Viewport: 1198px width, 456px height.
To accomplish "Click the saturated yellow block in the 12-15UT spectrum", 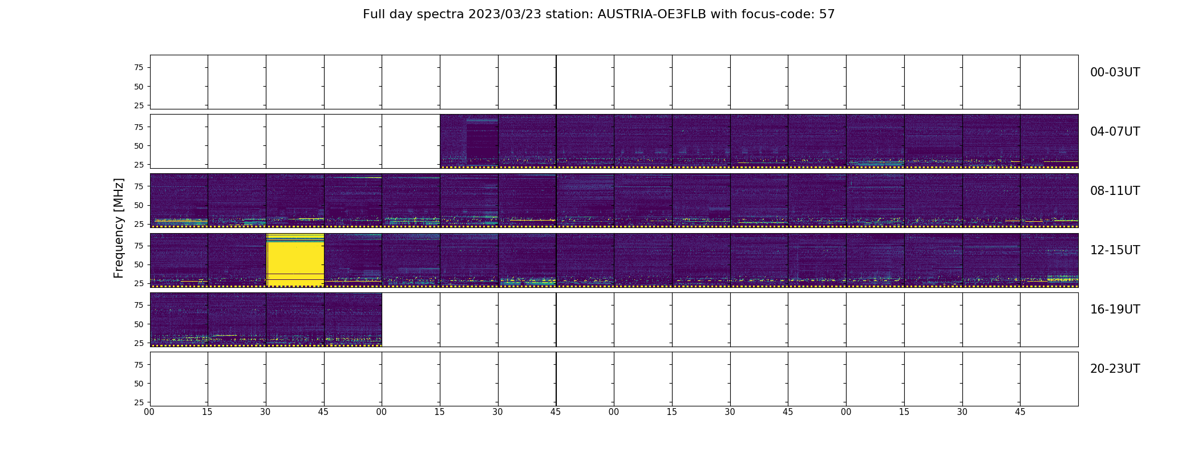I will click(x=296, y=260).
